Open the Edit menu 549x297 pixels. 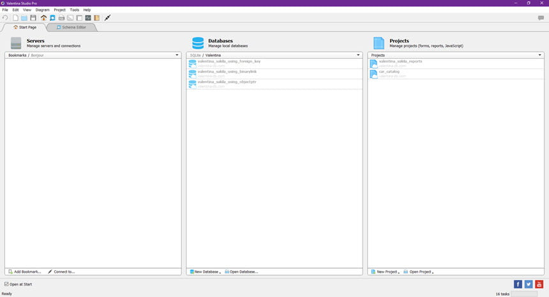pos(16,10)
